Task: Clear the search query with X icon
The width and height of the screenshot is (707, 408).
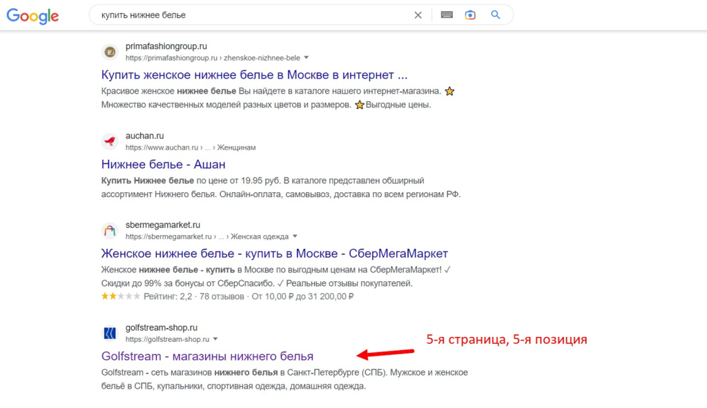Action: [x=418, y=15]
